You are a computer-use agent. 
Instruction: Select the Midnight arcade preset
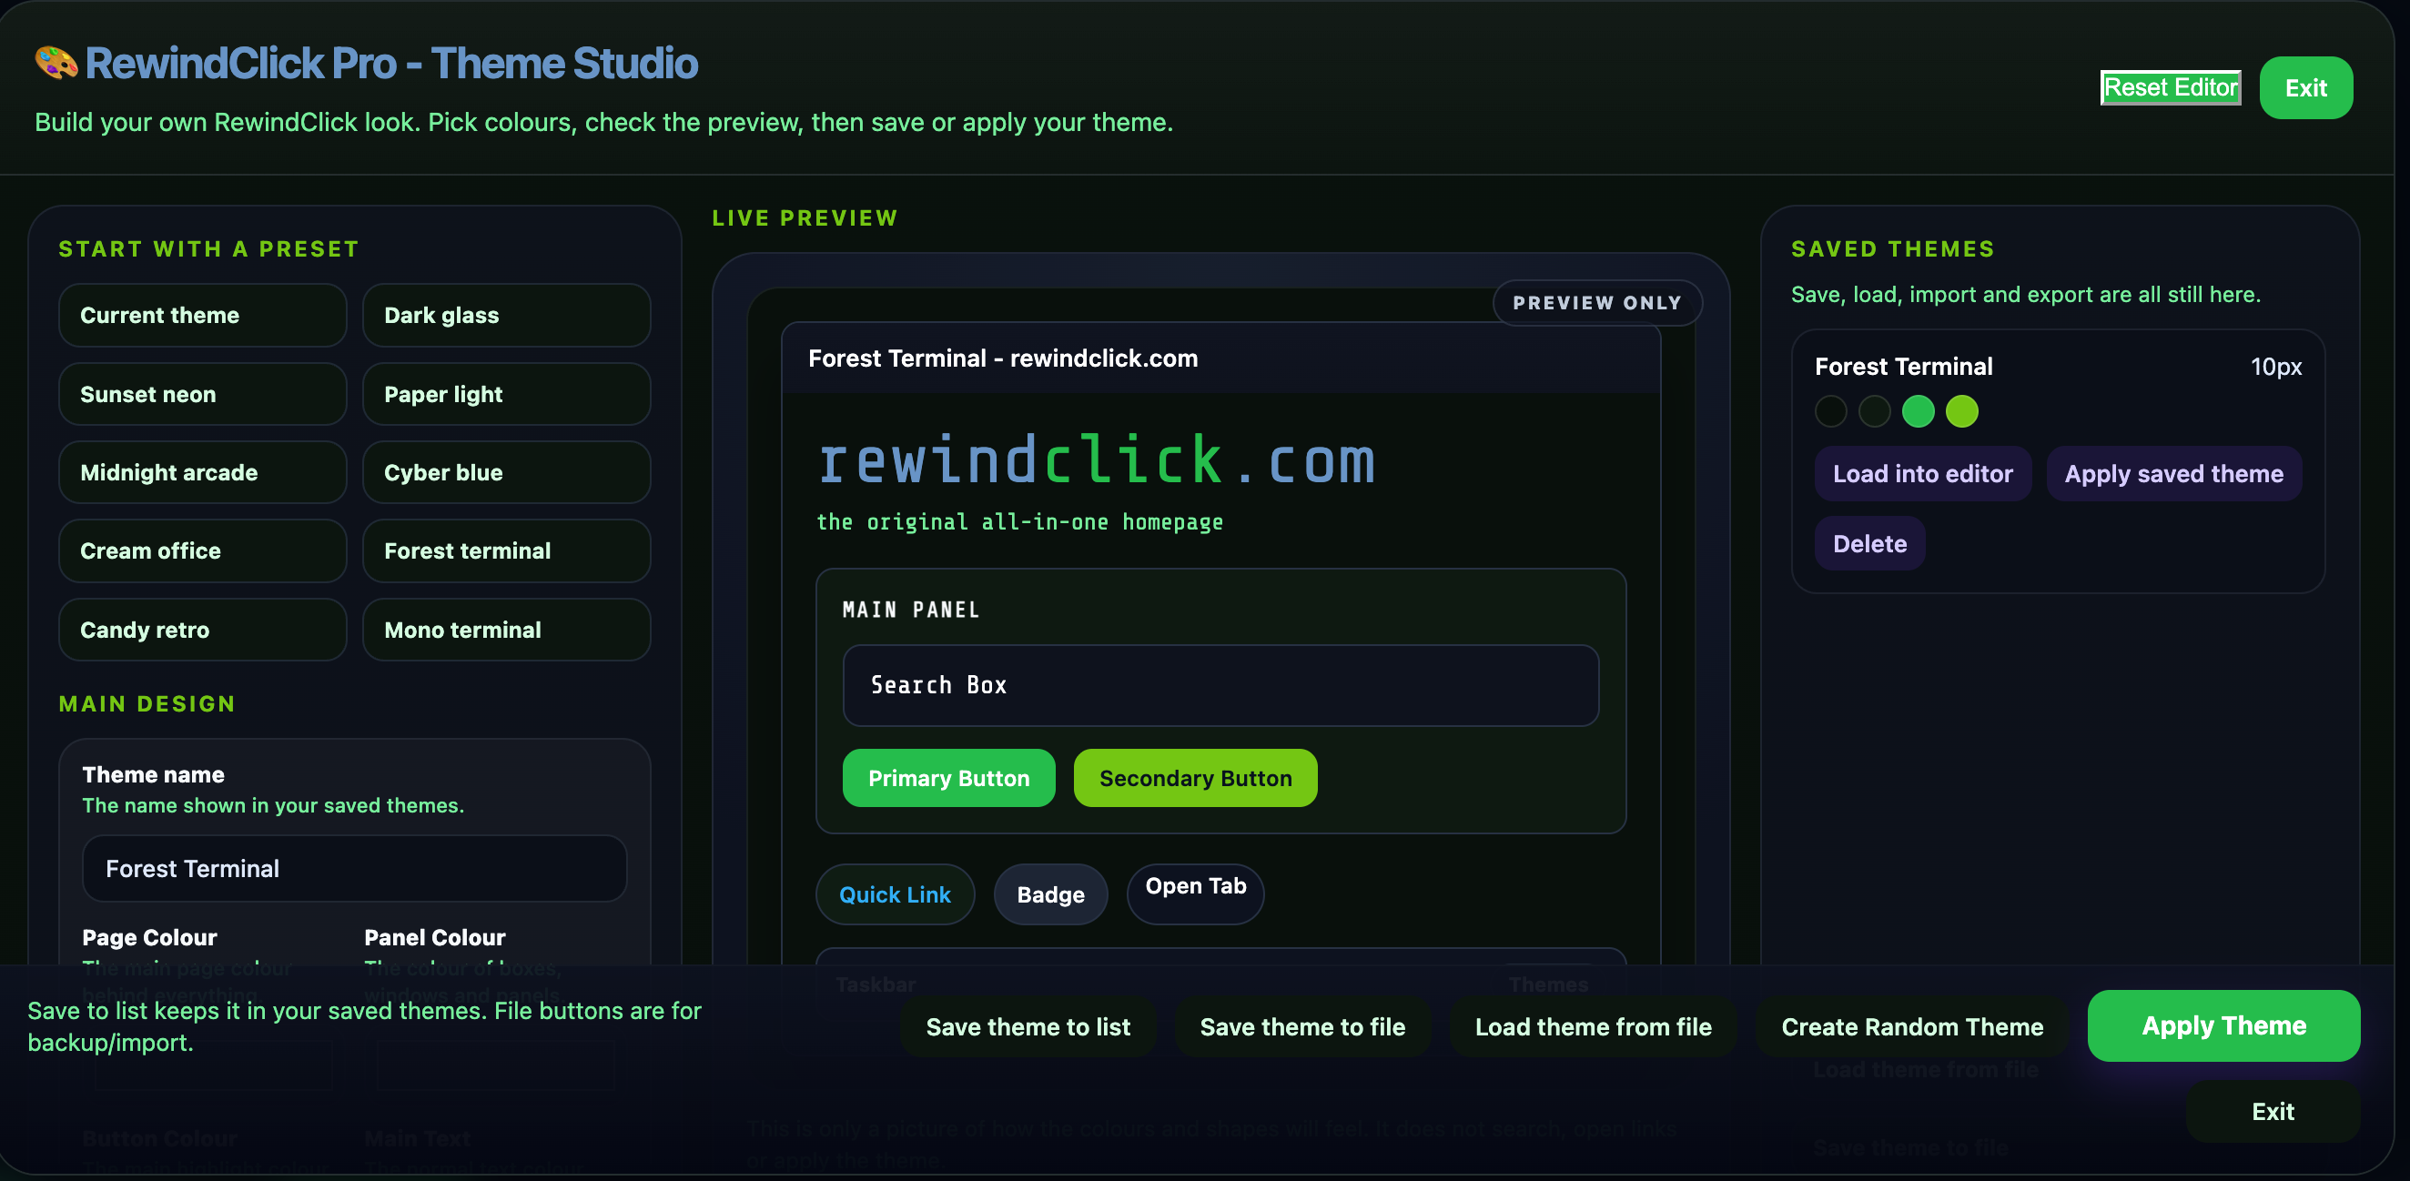tap(203, 472)
